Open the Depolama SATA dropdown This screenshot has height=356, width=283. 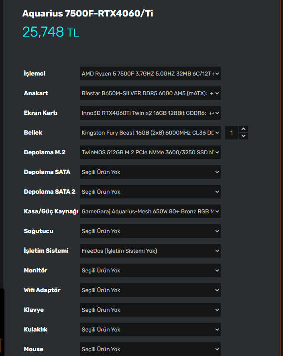click(x=151, y=172)
